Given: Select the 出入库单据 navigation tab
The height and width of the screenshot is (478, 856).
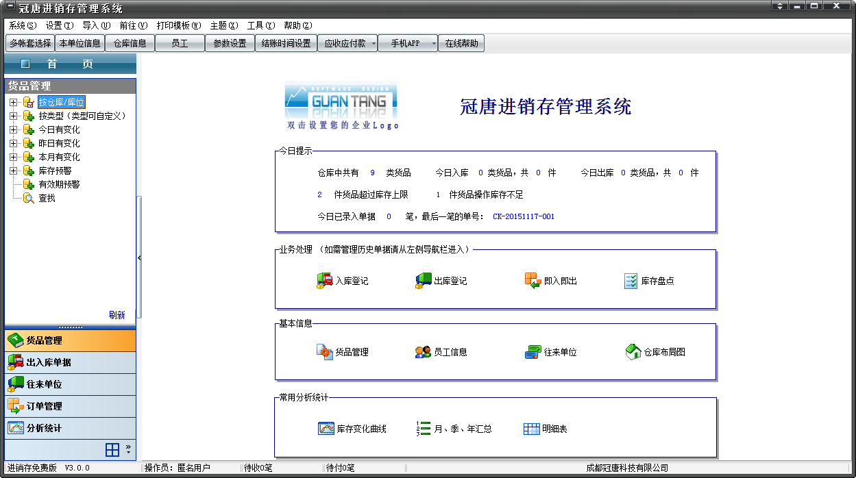Looking at the screenshot, I should 70,362.
